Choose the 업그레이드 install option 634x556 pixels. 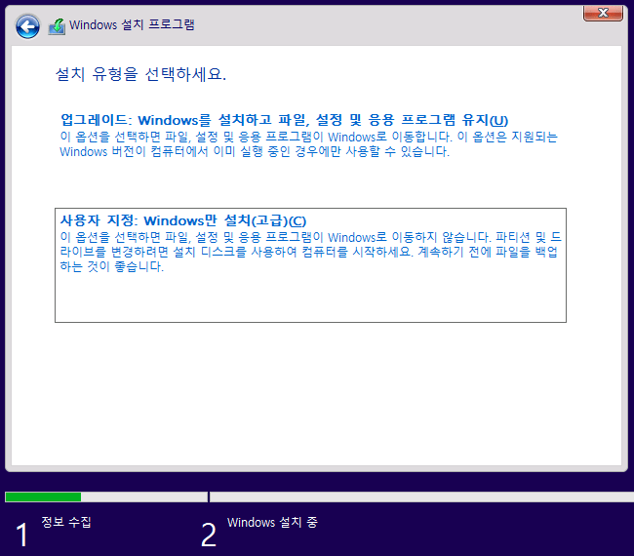[284, 120]
